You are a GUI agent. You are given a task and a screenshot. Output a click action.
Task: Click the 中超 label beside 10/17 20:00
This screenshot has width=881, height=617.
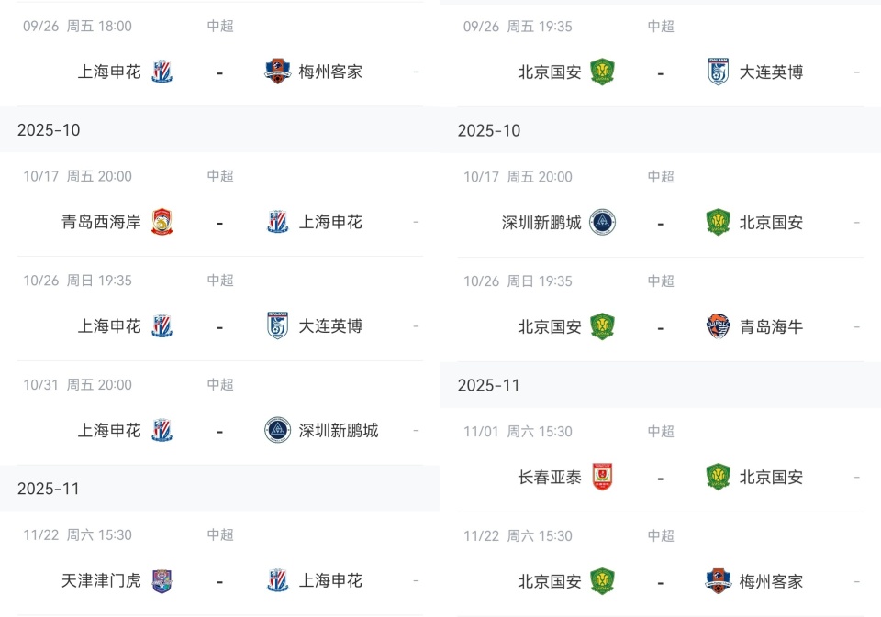[220, 177]
